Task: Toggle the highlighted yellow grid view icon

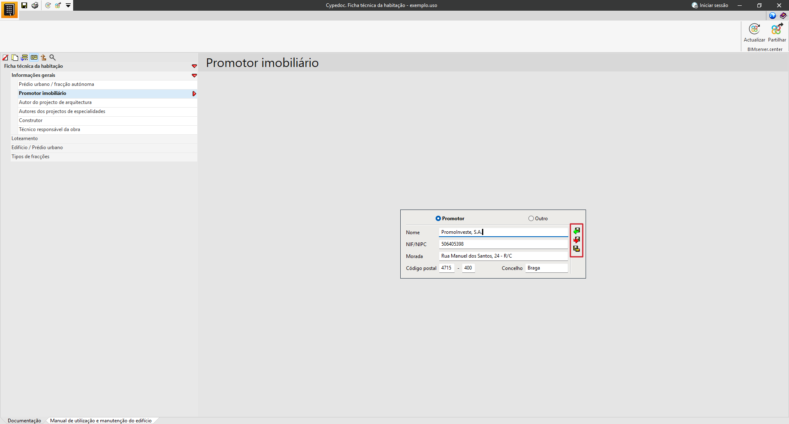Action: pos(34,58)
